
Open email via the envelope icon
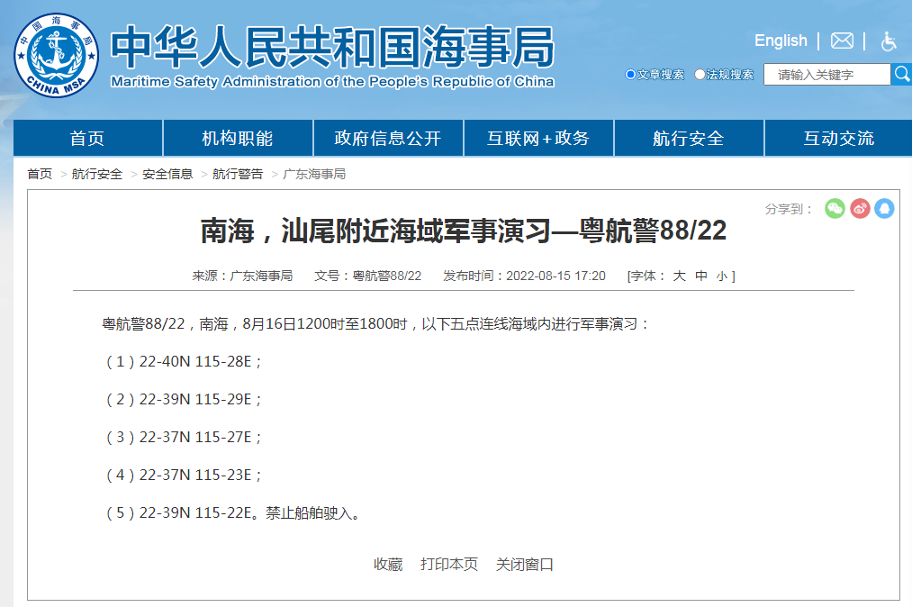point(843,41)
